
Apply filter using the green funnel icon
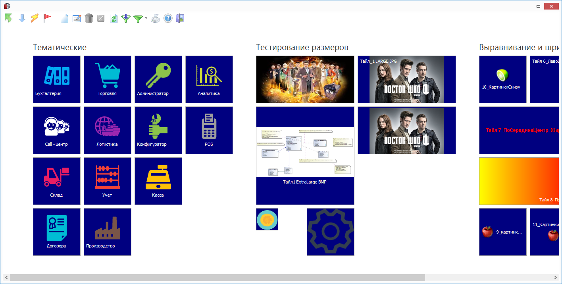[138, 18]
